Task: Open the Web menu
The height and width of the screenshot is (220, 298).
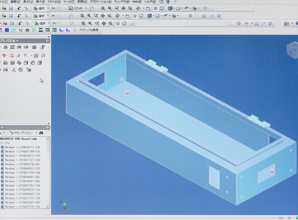Action: (x=136, y=2)
